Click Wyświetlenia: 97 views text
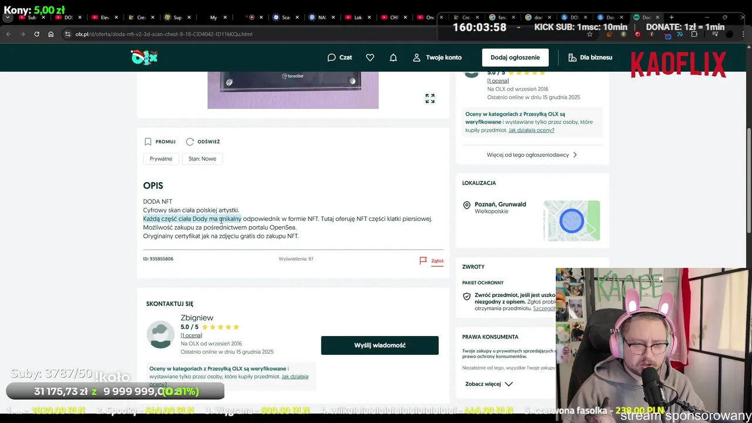The image size is (752, 423). (296, 259)
